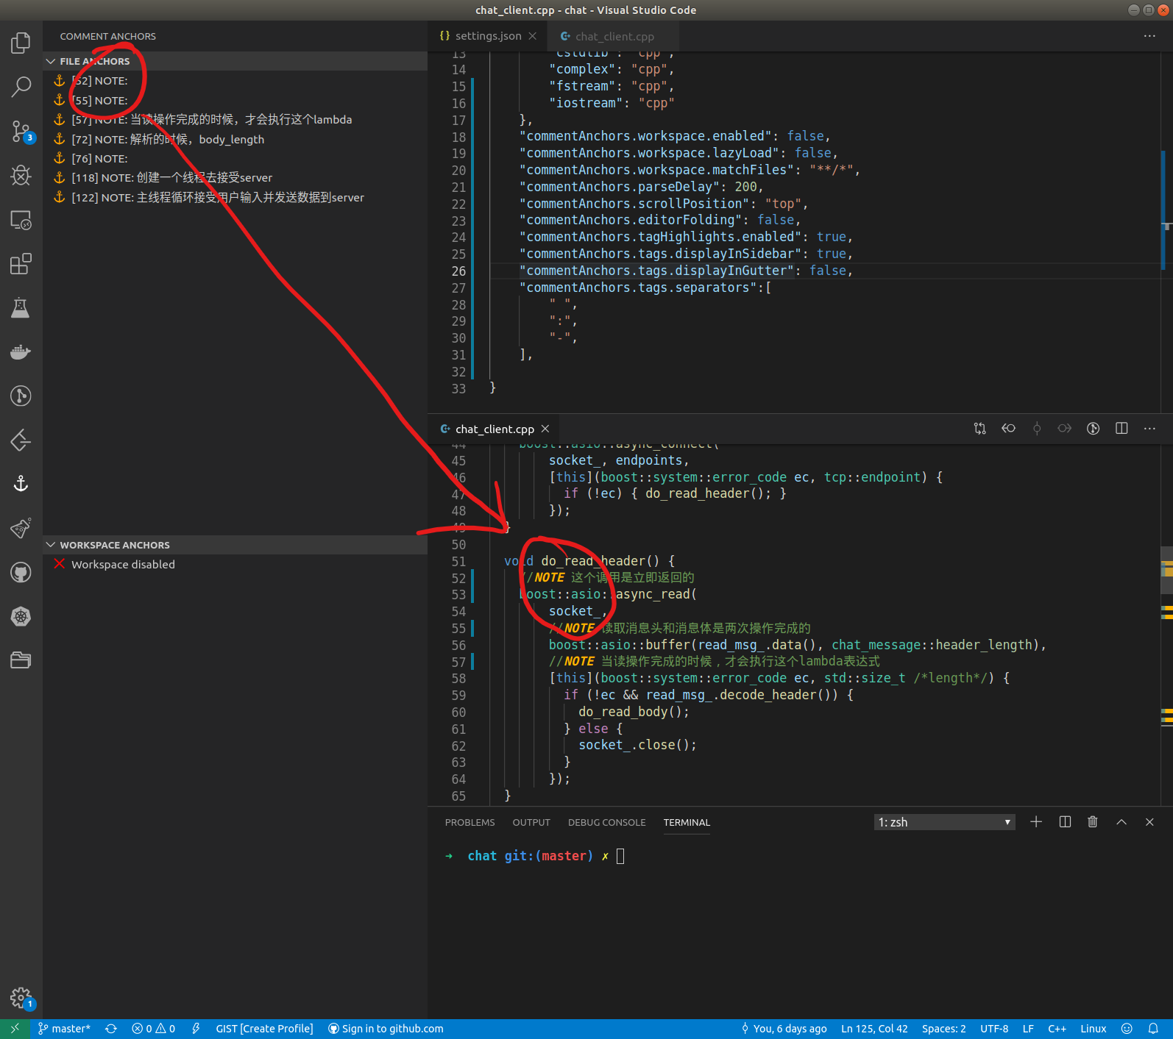Click Sign in to github.com
The height and width of the screenshot is (1039, 1173).
click(386, 1029)
